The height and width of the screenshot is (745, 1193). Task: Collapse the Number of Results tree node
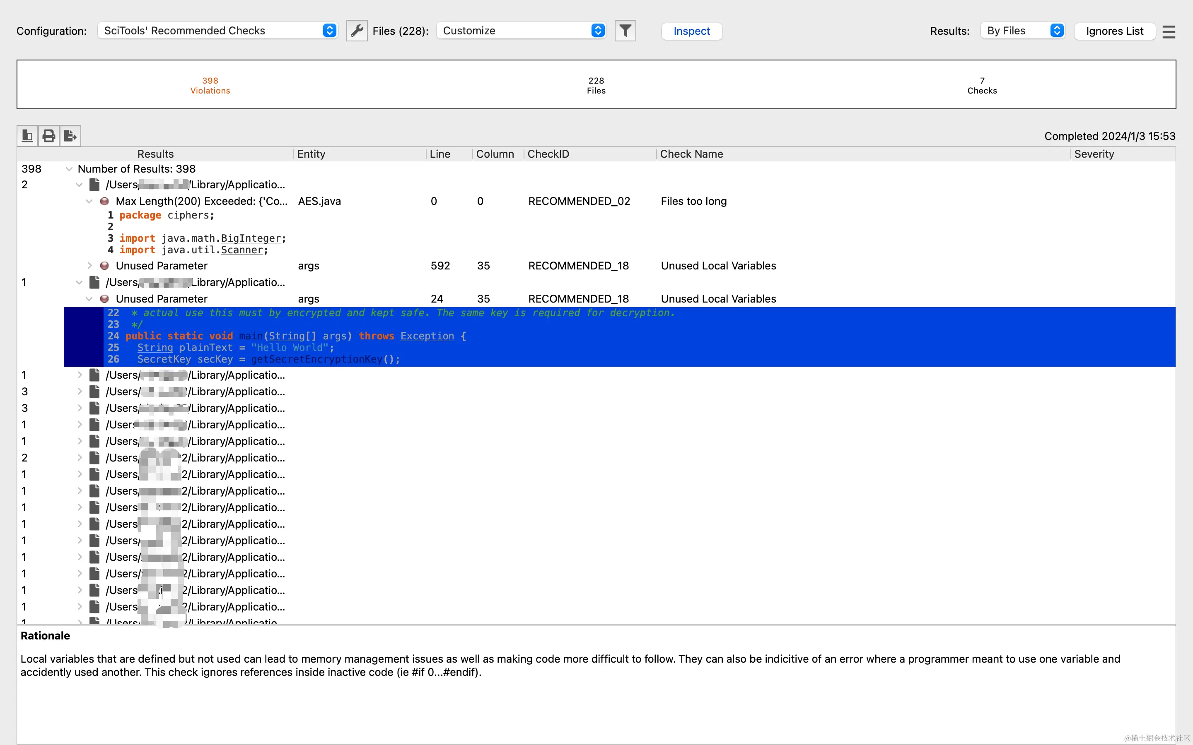coord(69,169)
